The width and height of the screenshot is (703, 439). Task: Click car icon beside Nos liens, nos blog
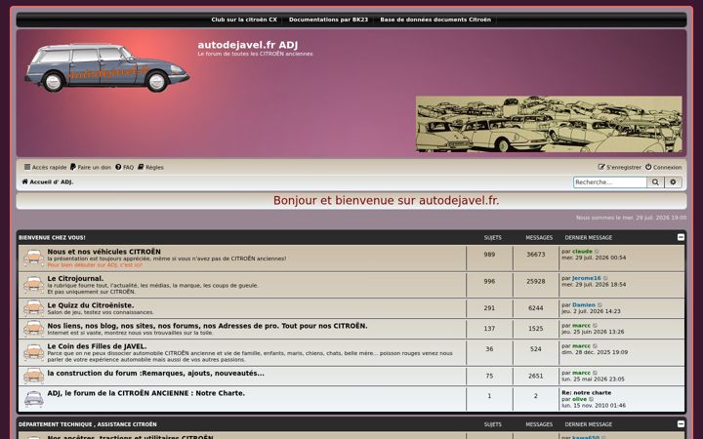33,329
